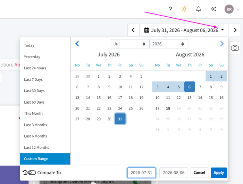243x184 pixels.
Task: Pick July 24 in the calendar
Action: pos(120,108)
